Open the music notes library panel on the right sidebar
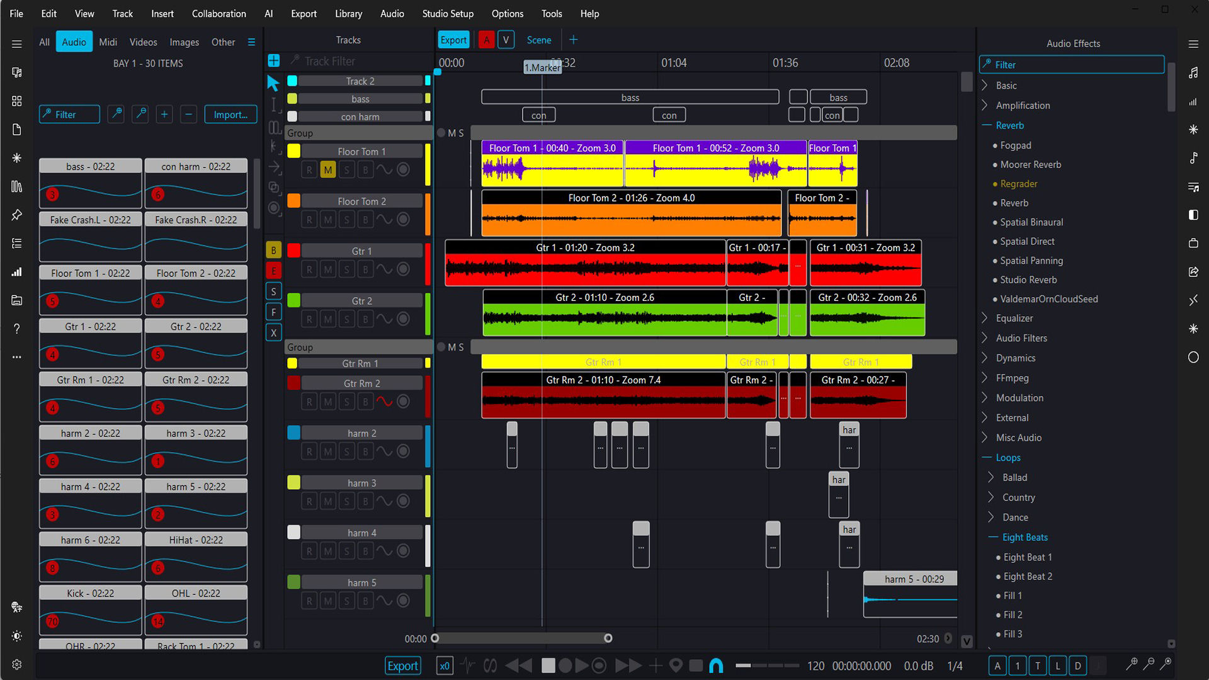1209x680 pixels. (1194, 73)
